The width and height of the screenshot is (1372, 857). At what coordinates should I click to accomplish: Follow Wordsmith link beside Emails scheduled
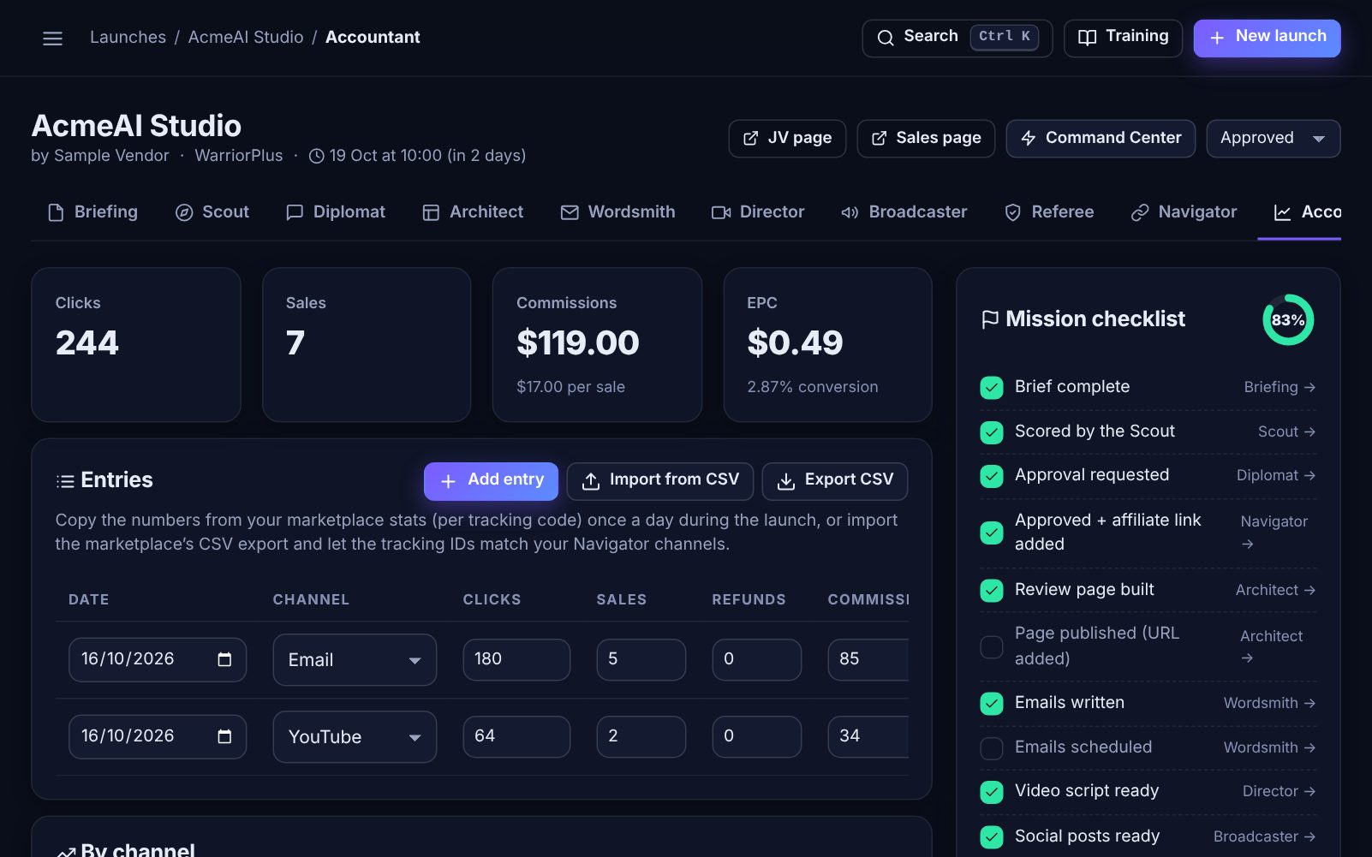[x=1270, y=748]
